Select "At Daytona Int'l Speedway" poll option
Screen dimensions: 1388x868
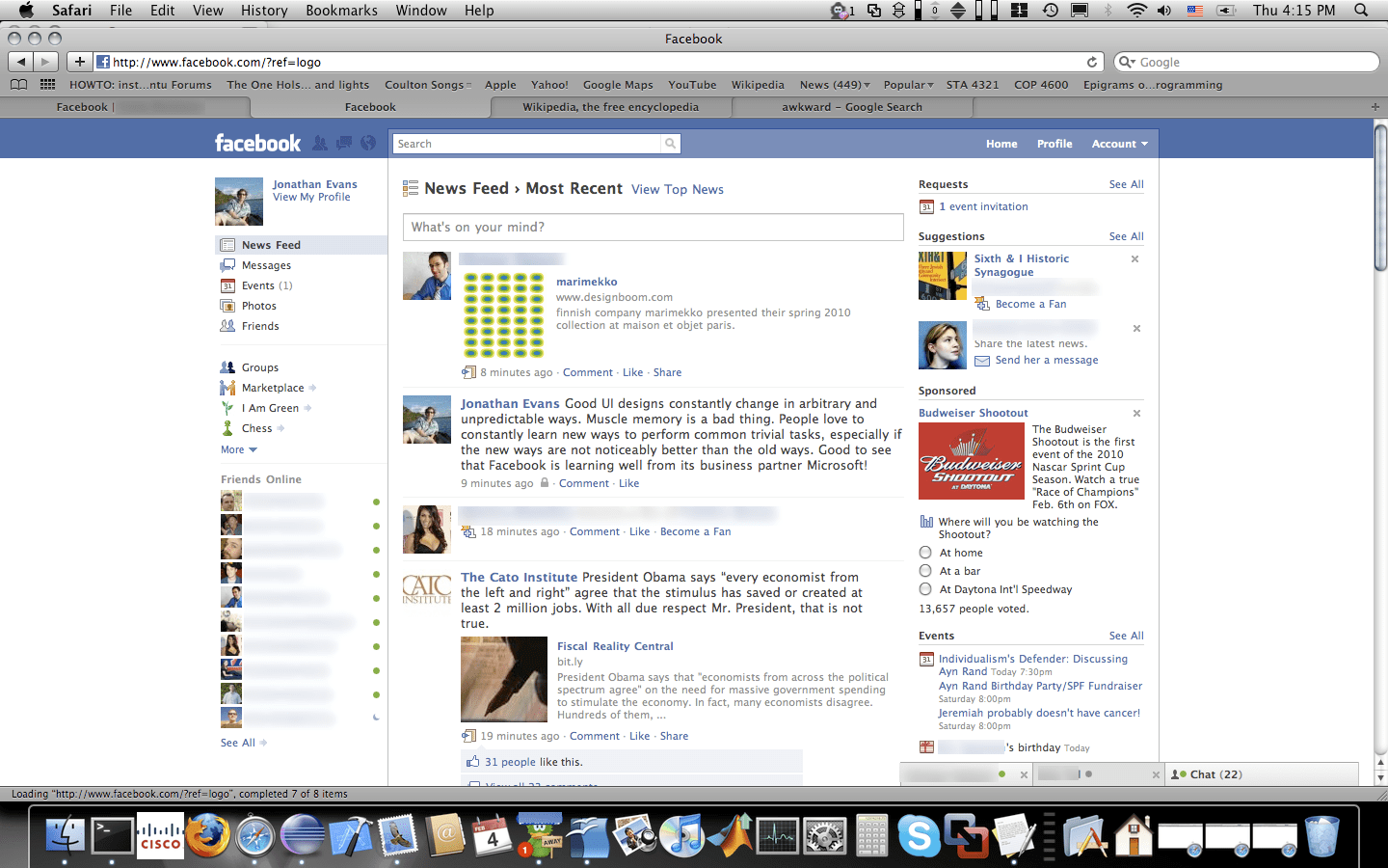pos(925,589)
